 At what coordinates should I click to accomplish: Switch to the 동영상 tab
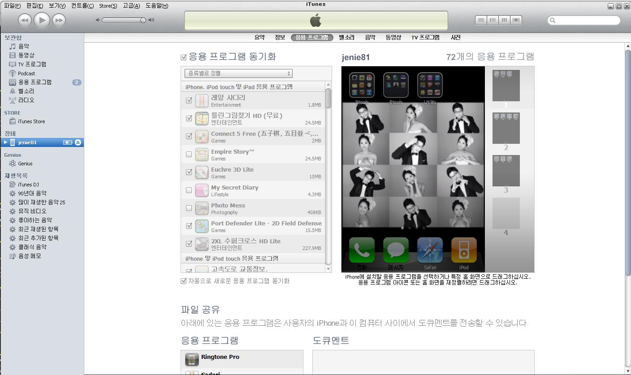click(393, 38)
